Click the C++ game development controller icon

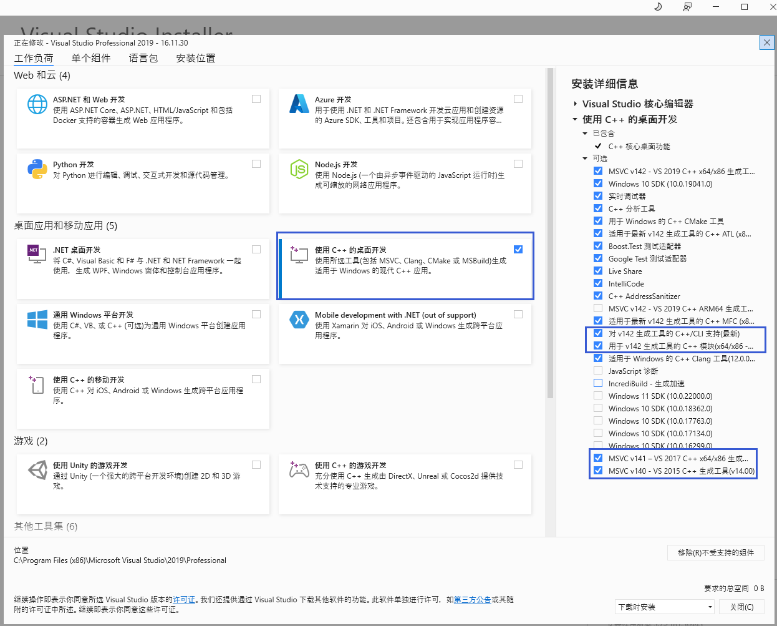click(x=299, y=469)
